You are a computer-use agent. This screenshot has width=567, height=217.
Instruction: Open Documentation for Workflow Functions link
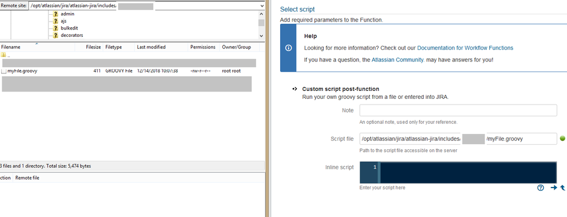(x=465, y=48)
